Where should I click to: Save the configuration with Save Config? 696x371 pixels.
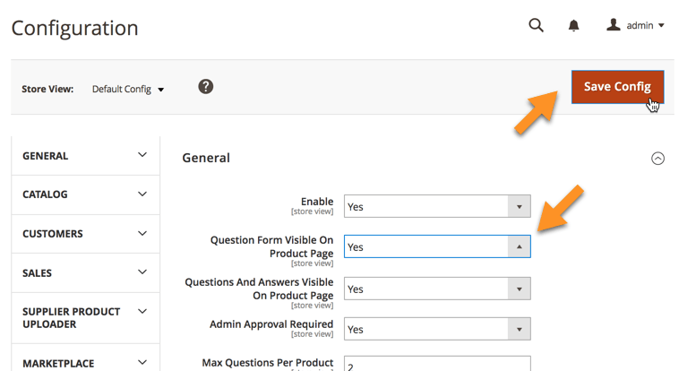pos(617,87)
